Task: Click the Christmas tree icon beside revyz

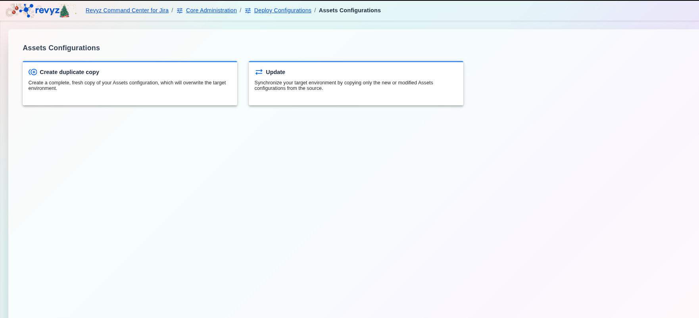Action: pos(64,11)
